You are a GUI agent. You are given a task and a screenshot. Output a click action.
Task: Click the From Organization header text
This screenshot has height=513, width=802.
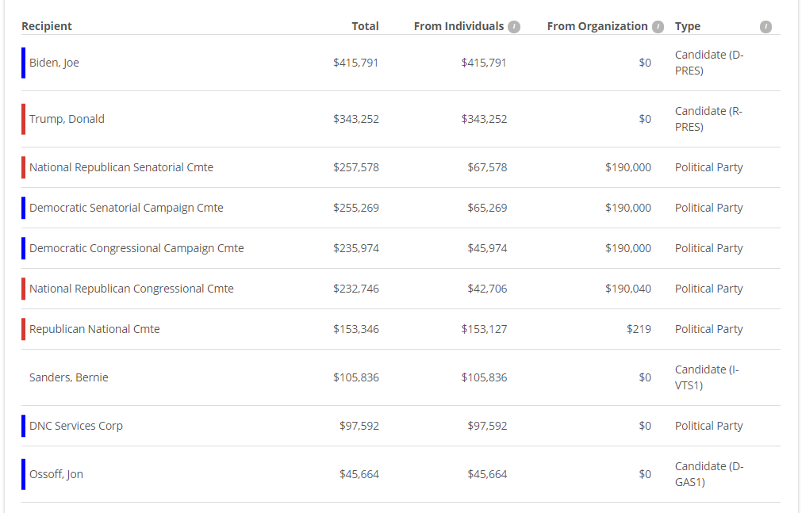pyautogui.click(x=597, y=26)
